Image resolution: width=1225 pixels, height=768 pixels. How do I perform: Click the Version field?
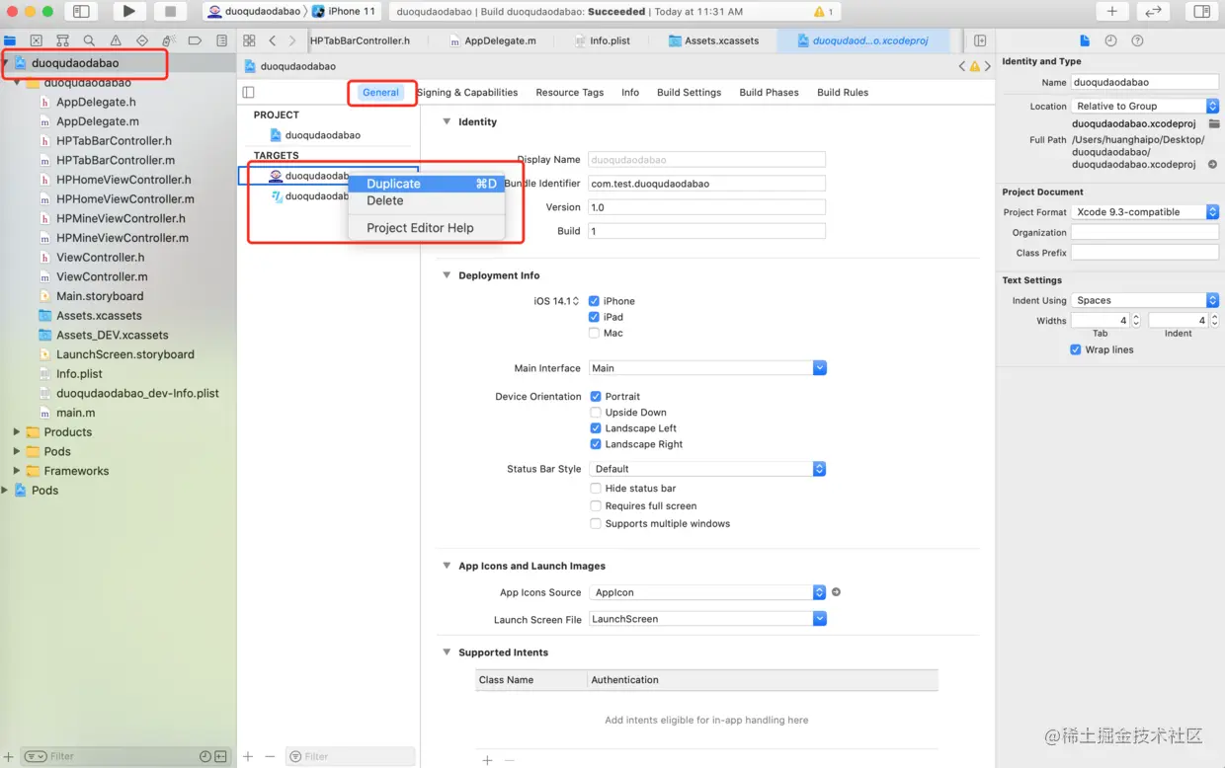pyautogui.click(x=706, y=207)
